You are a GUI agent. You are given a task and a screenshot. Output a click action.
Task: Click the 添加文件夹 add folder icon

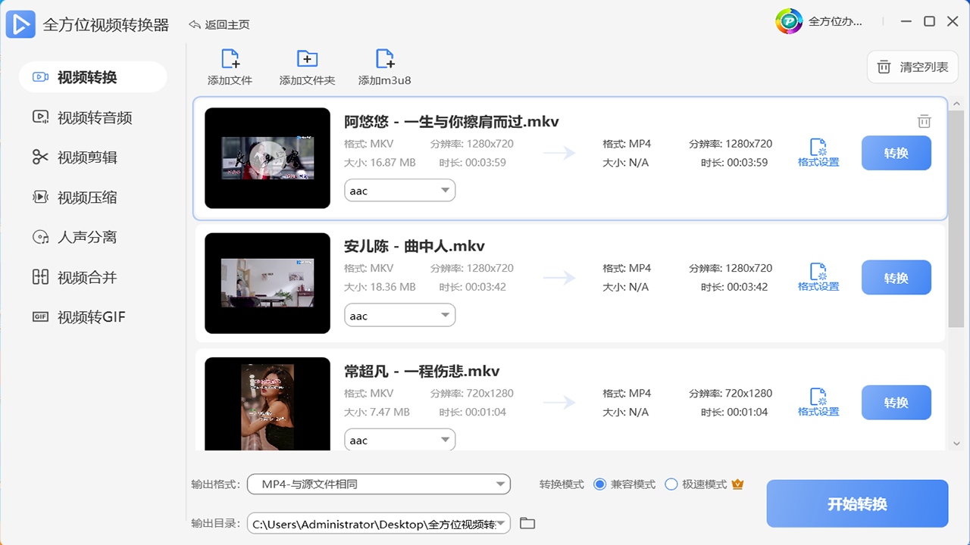click(x=307, y=60)
